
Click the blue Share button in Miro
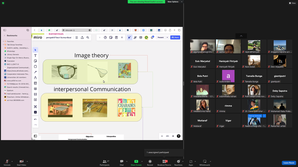click(175, 38)
